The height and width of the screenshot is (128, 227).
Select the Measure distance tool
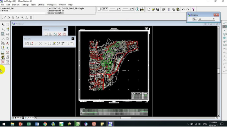(3, 53)
